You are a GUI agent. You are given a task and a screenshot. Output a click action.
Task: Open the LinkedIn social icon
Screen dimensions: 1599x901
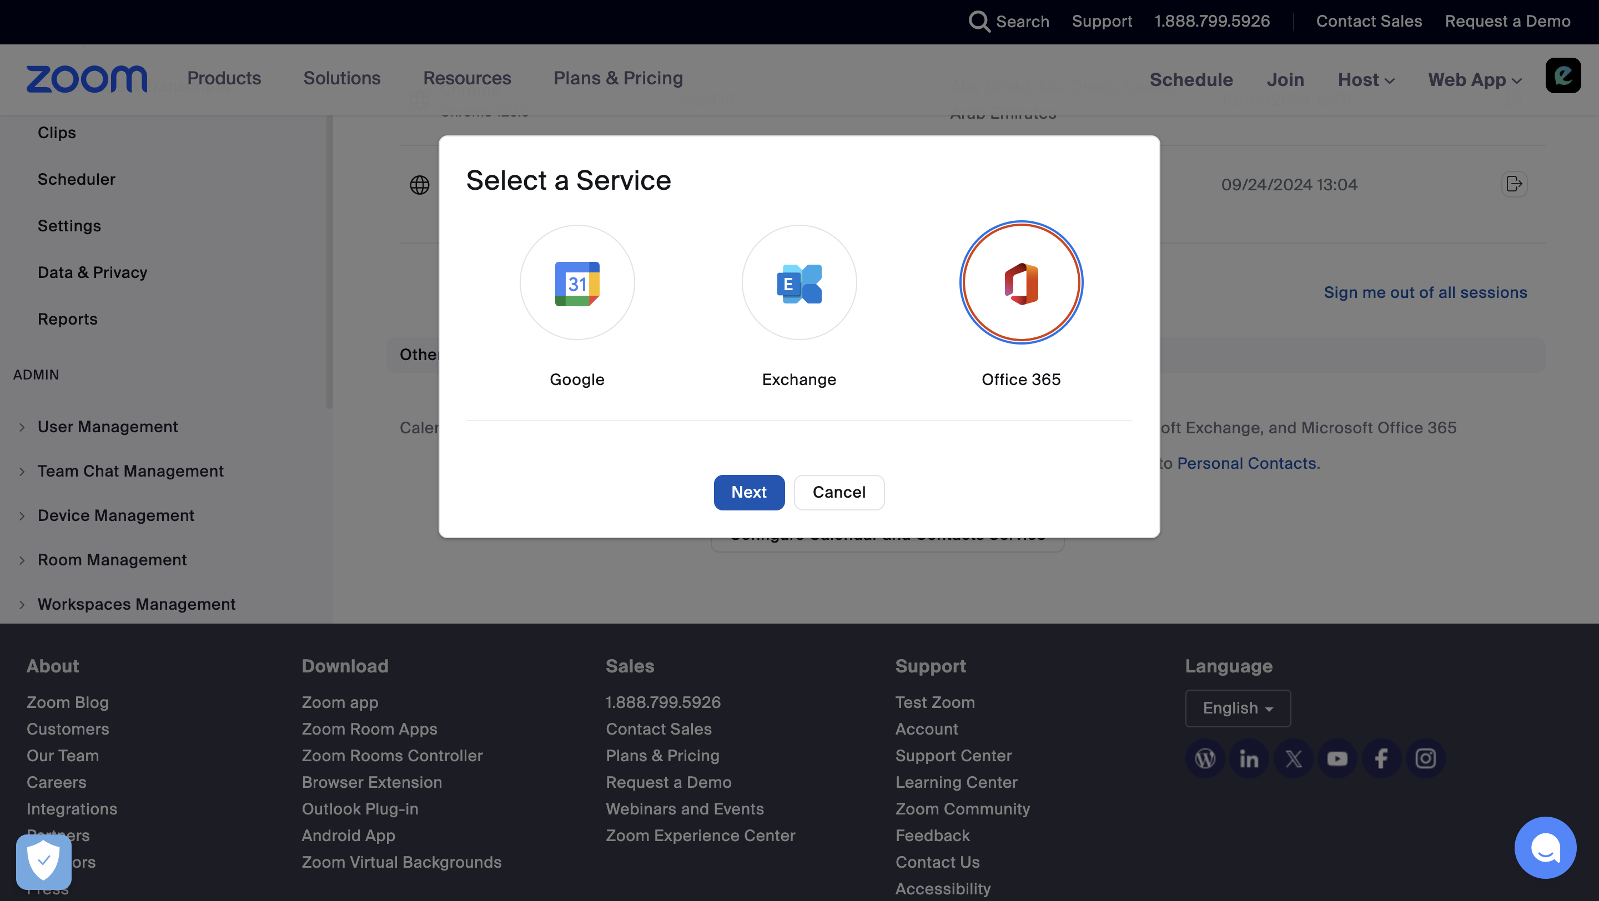click(x=1249, y=758)
